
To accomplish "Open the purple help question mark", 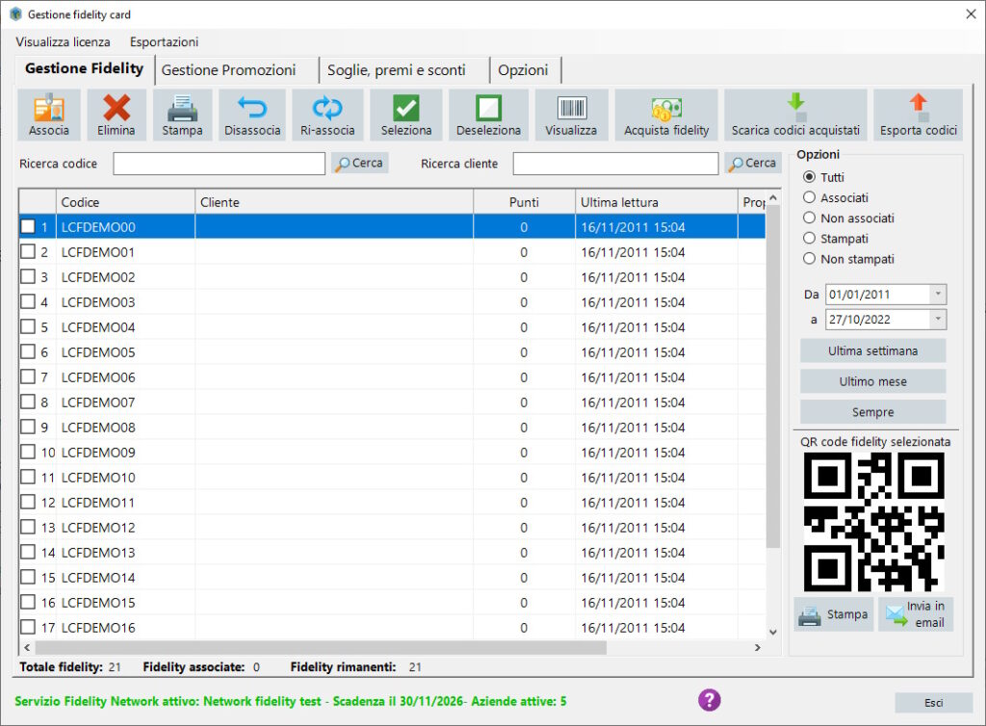I will tap(710, 700).
